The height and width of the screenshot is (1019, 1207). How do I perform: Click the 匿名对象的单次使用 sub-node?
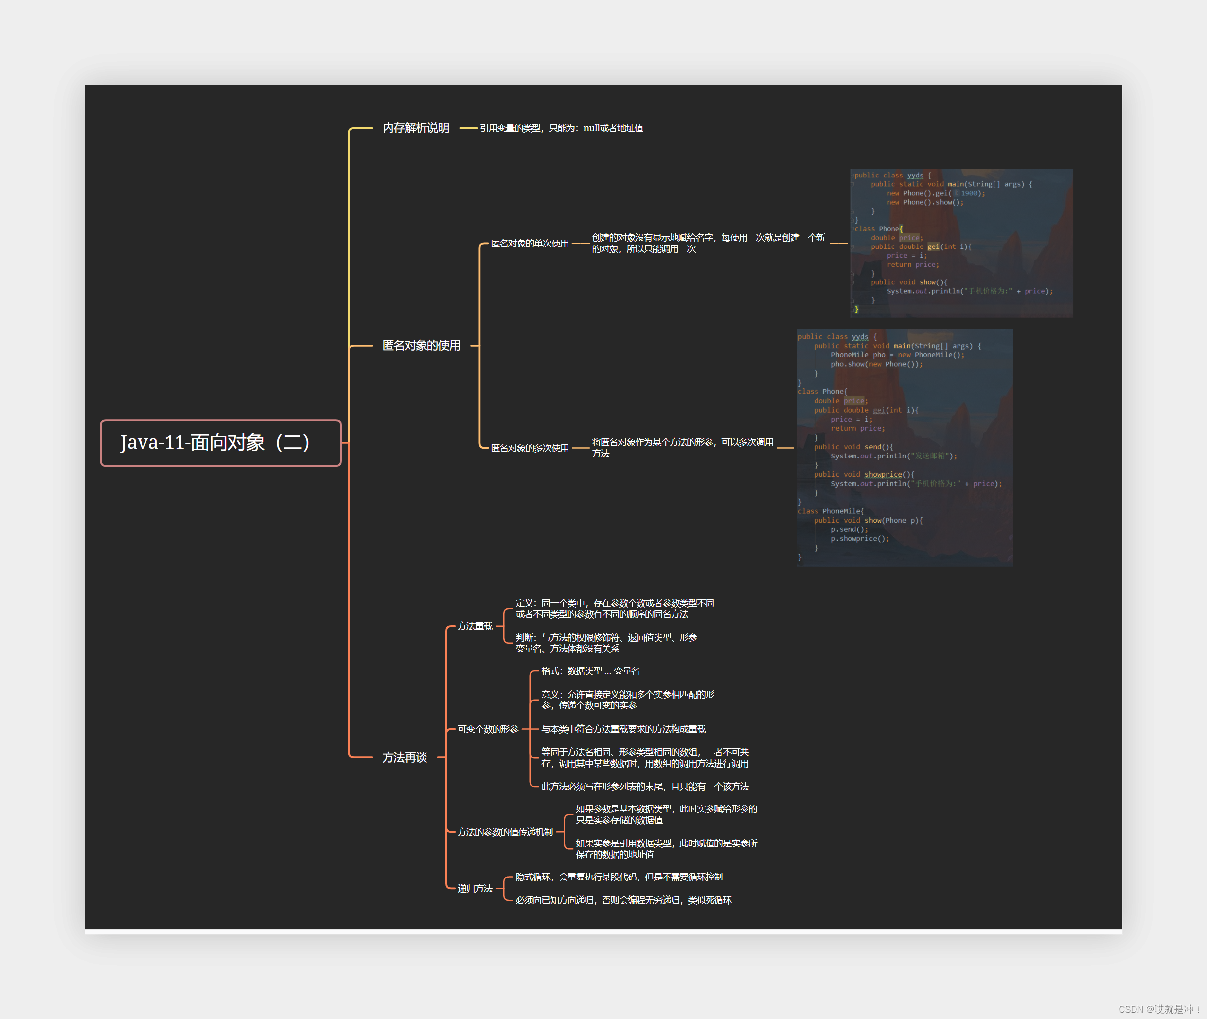tap(529, 243)
